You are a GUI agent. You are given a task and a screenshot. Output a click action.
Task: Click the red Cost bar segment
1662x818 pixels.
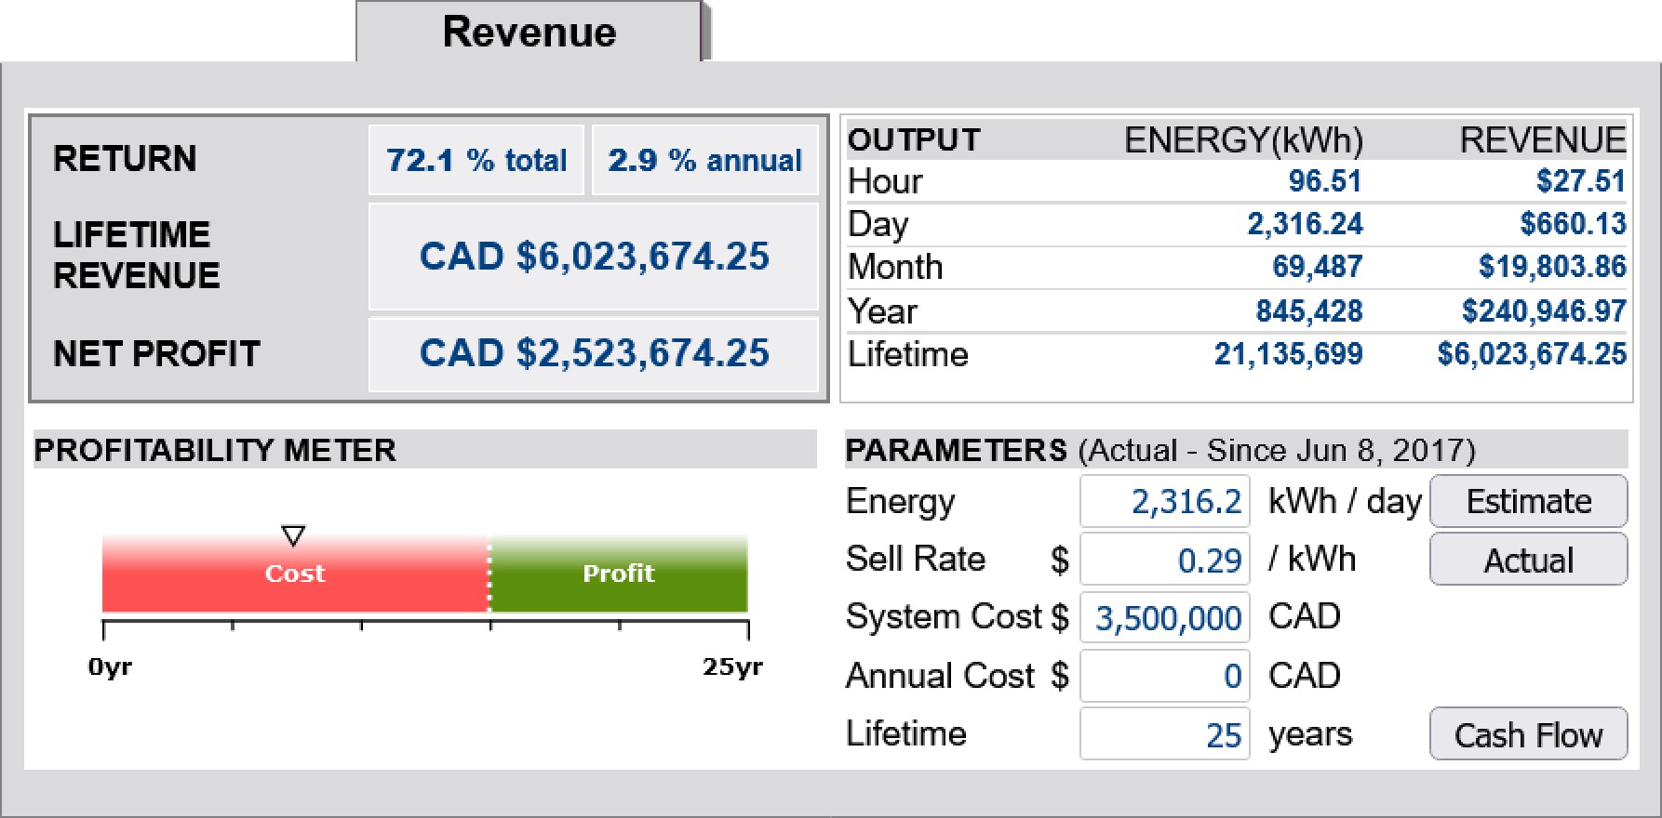[x=295, y=574]
